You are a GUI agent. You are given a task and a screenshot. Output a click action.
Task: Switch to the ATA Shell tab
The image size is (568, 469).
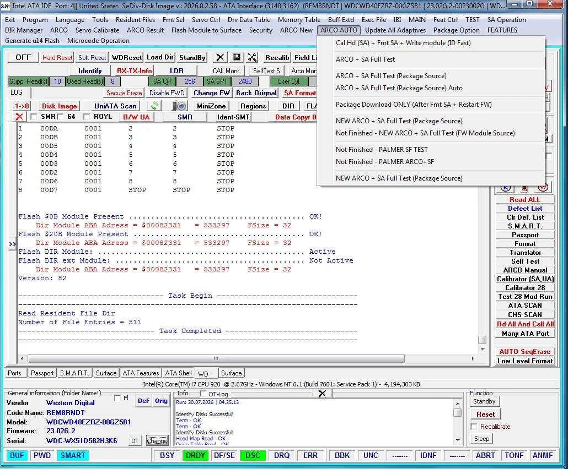coord(178,373)
